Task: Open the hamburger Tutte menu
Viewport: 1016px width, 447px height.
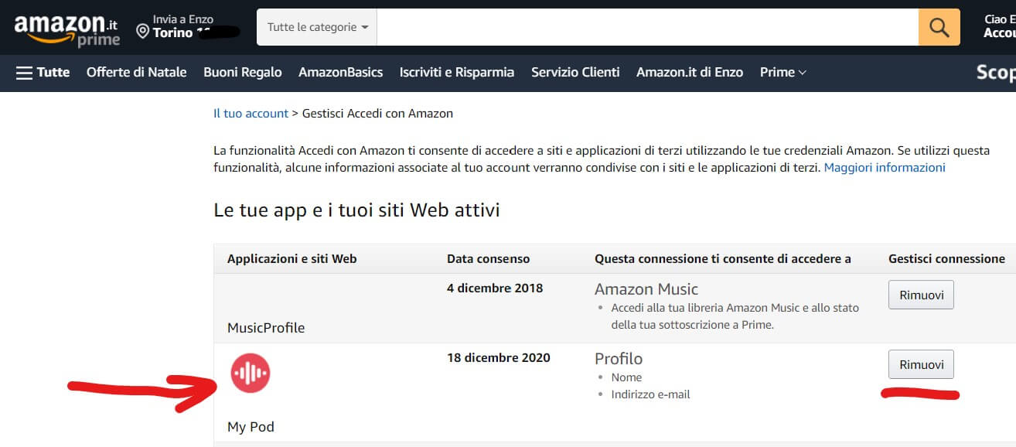Action: tap(43, 72)
